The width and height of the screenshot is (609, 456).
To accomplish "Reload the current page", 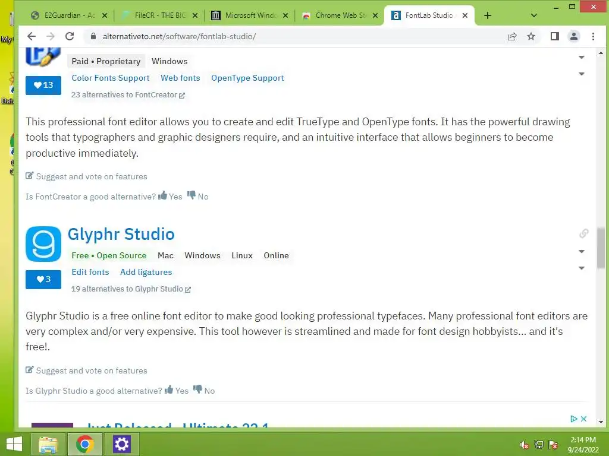I will [70, 36].
